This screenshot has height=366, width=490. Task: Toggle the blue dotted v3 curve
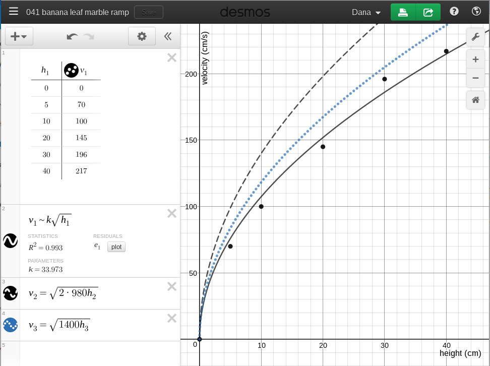point(11,325)
